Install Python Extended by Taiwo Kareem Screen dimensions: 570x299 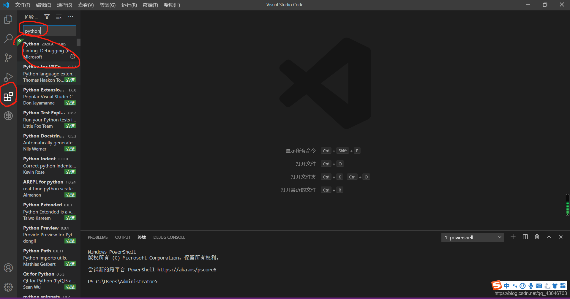click(71, 218)
